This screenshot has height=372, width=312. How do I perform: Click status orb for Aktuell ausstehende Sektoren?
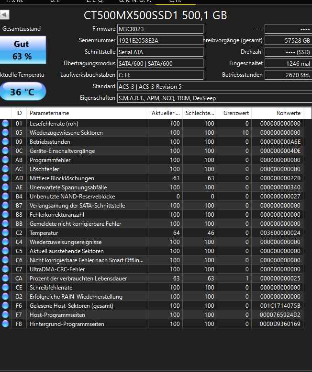(x=5, y=251)
